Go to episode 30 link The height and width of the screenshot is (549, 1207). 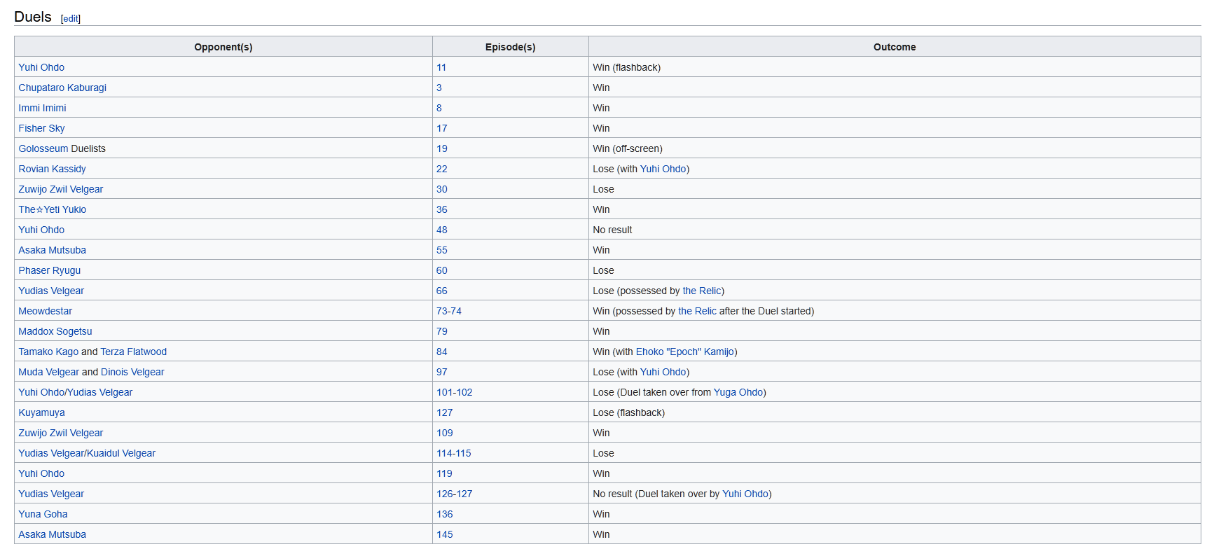tap(442, 189)
